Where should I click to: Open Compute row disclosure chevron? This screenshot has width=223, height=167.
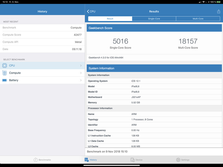(81, 73)
